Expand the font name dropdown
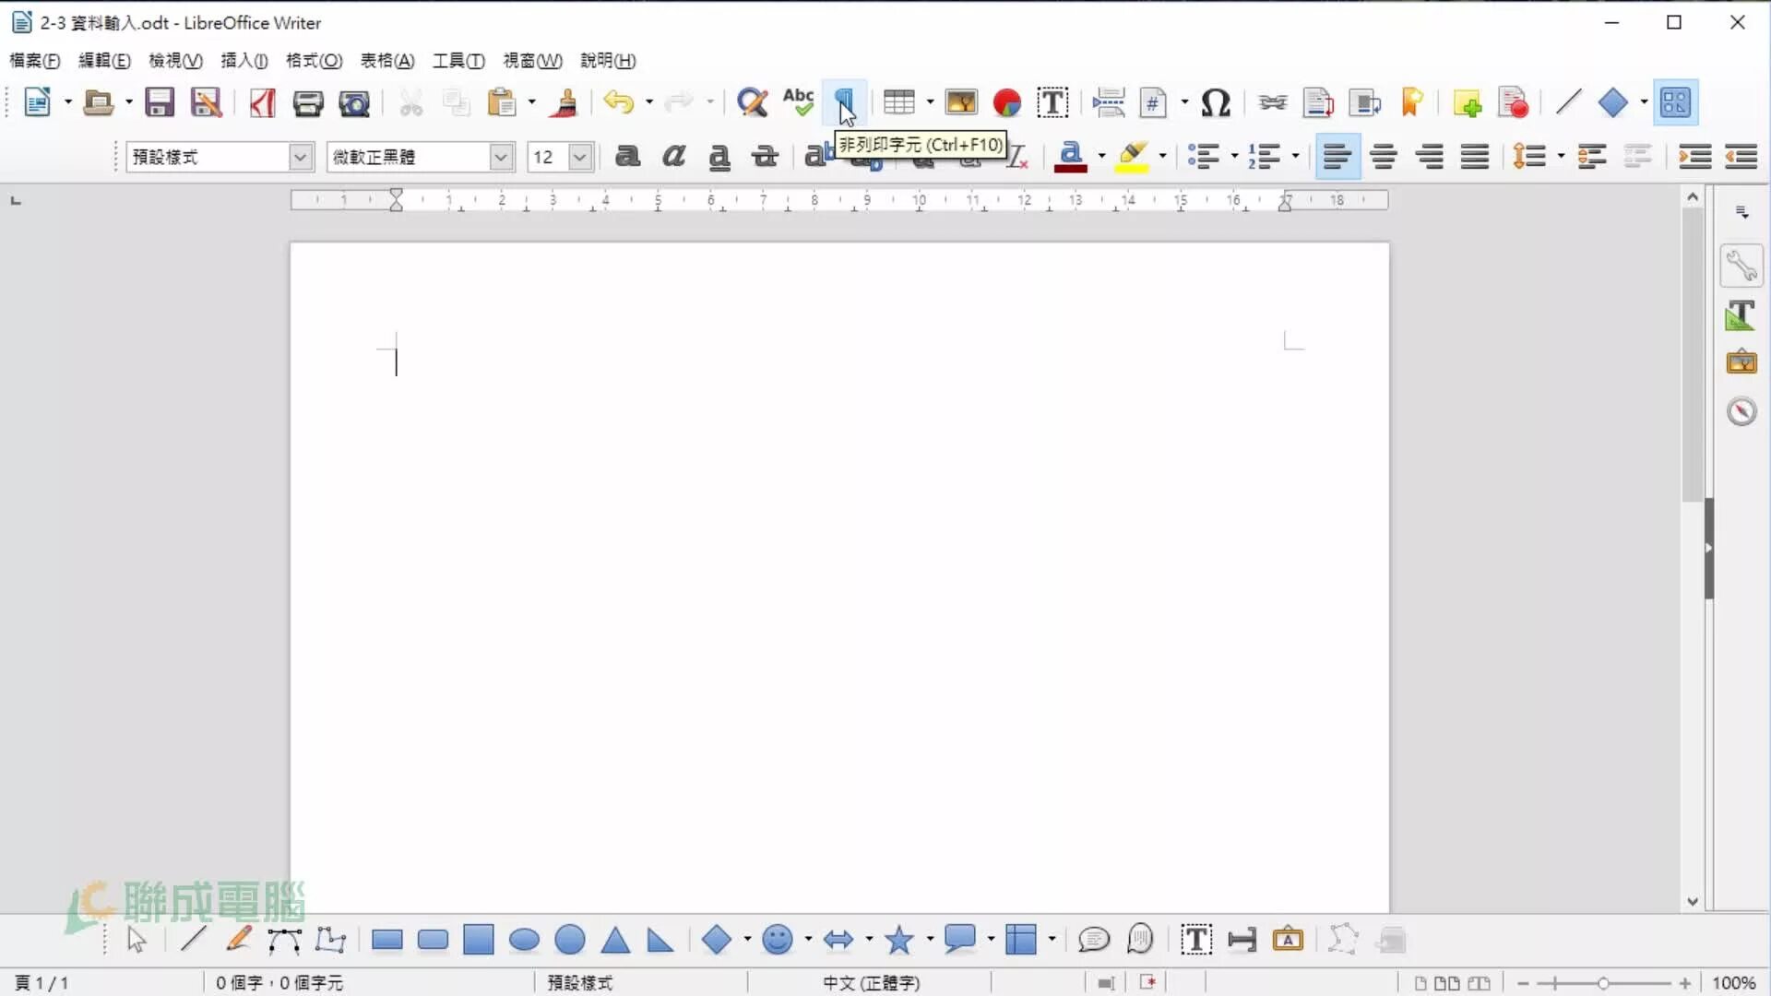Viewport: 1771px width, 996px height. [x=500, y=157]
